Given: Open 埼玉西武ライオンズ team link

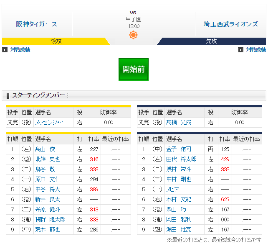Looking at the screenshot, I should (x=231, y=24).
